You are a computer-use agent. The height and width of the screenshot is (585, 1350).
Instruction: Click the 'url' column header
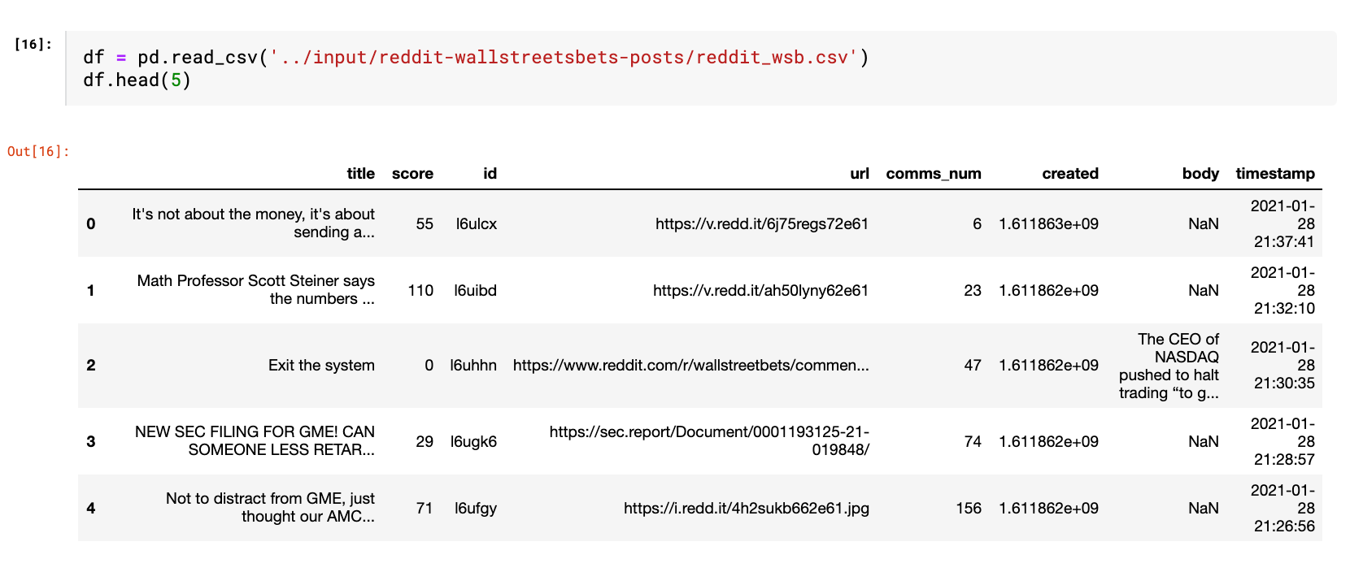tap(859, 173)
